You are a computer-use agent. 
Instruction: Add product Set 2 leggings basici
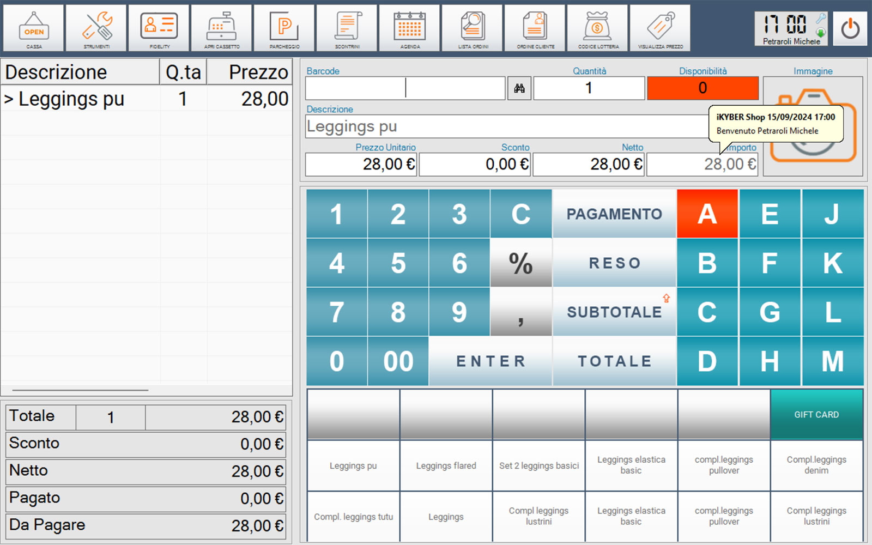point(539,465)
